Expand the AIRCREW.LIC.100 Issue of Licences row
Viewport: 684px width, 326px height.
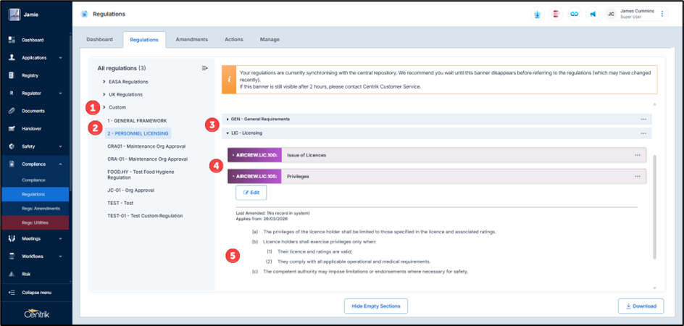[233, 155]
